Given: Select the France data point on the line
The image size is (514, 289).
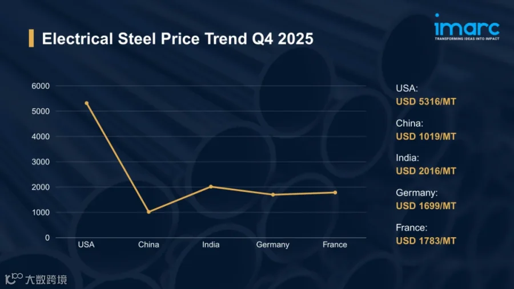Looking at the screenshot, I should click(x=335, y=193).
